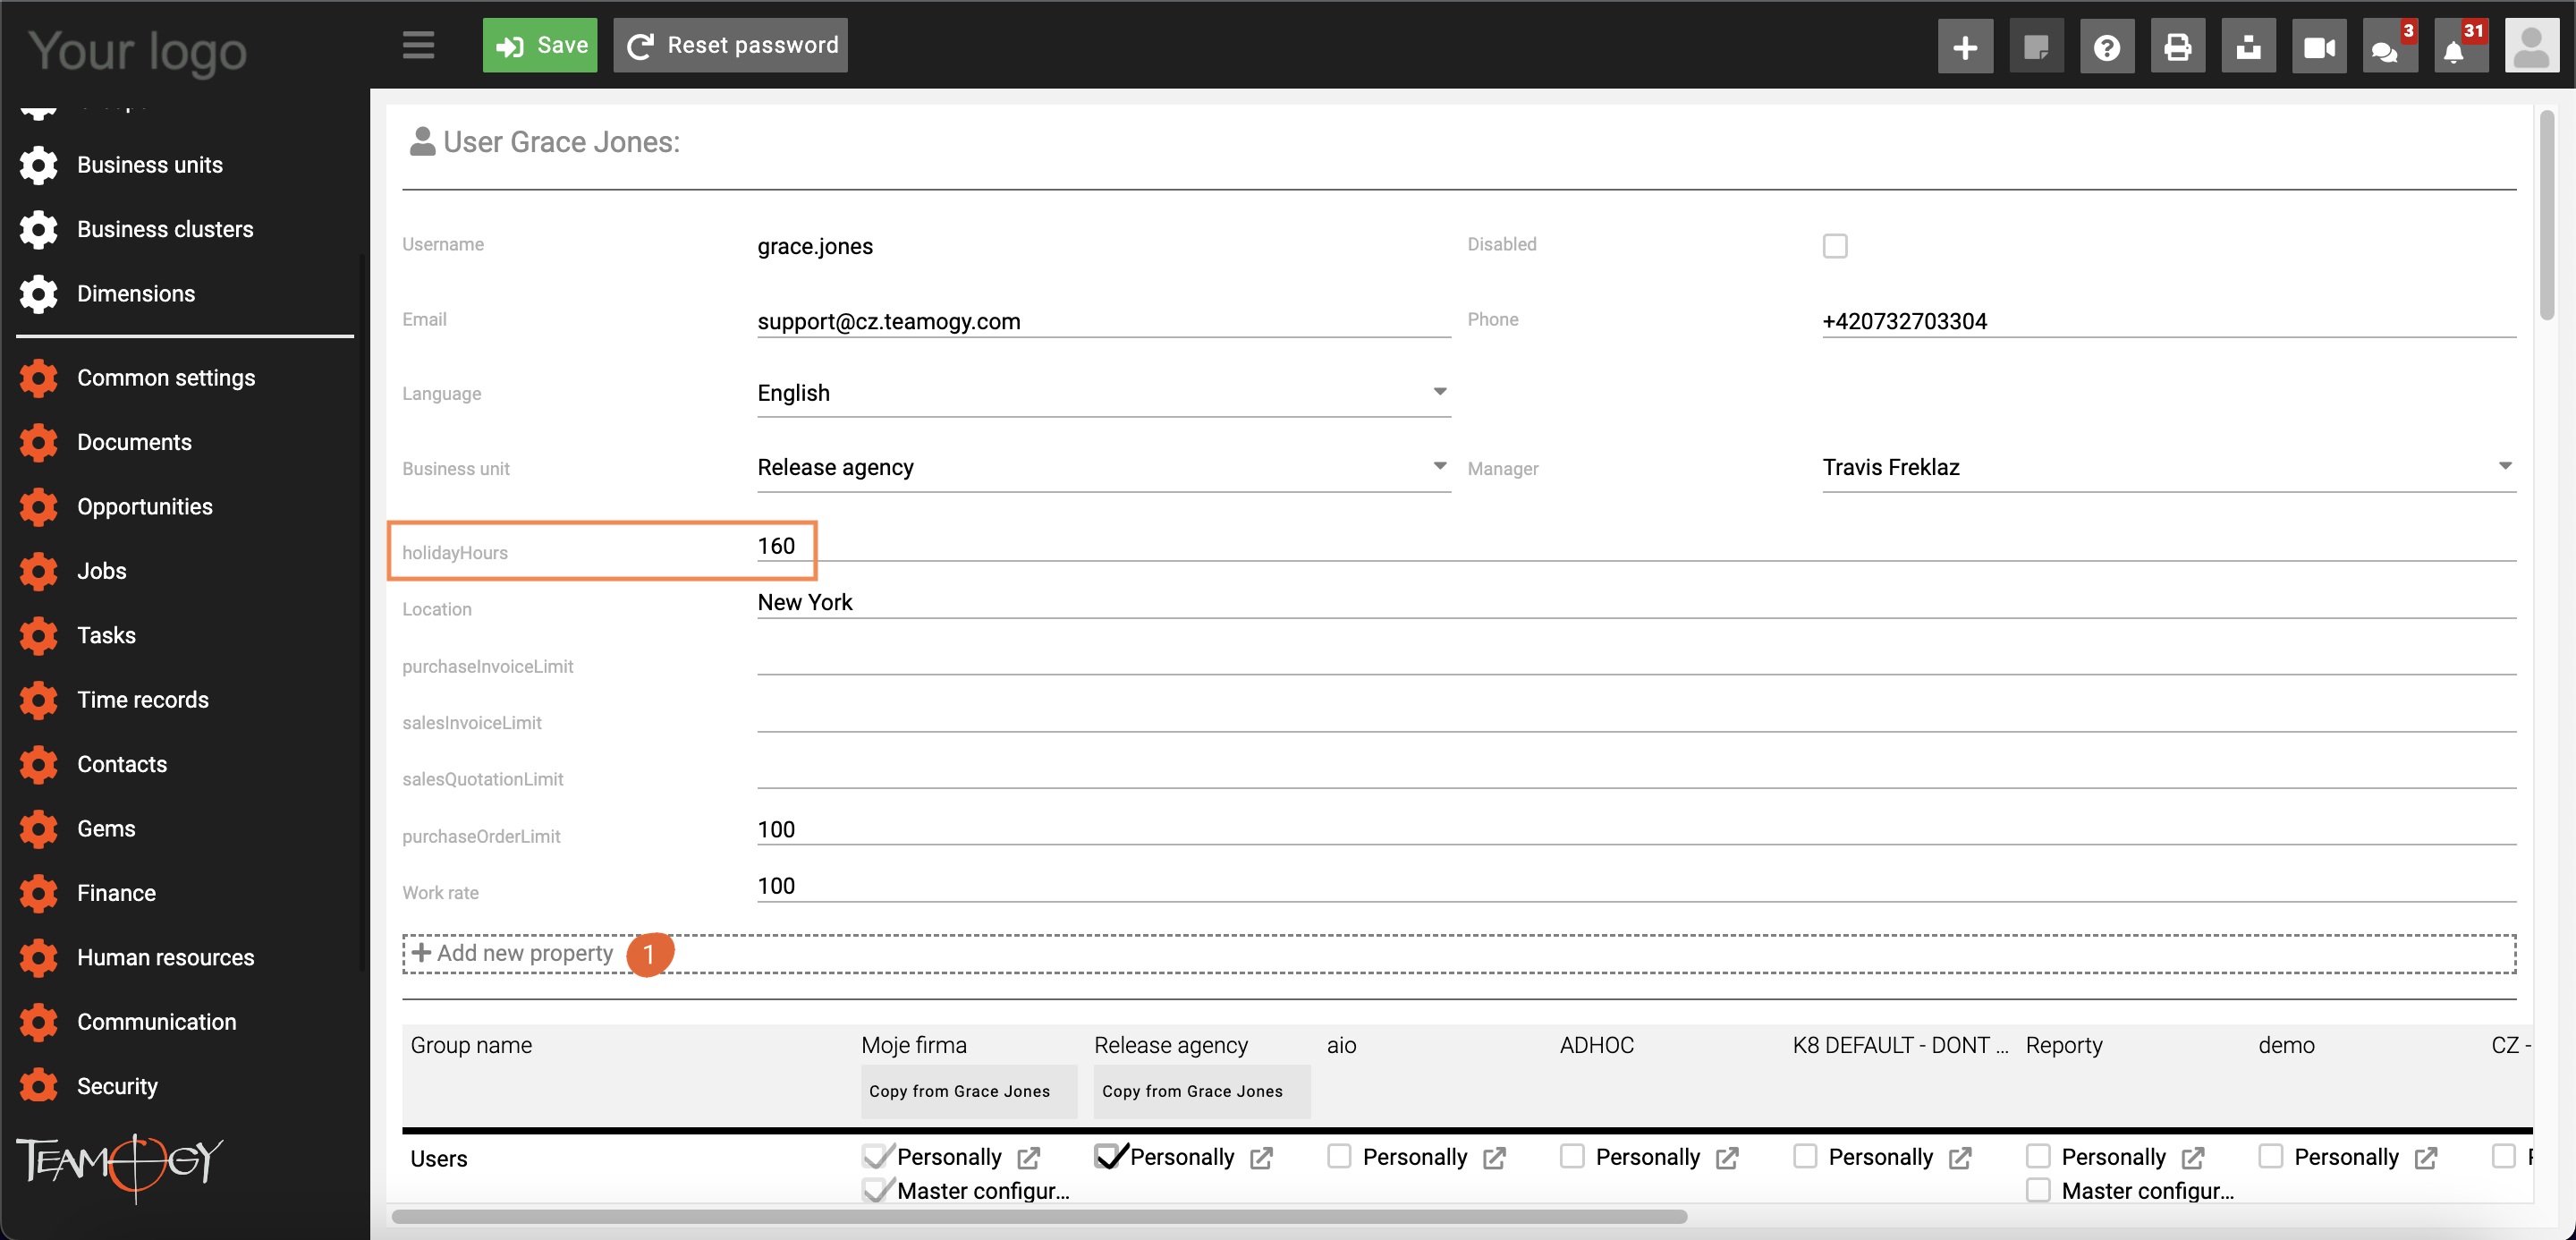Toggle Moje firma Master configuration checkbox
This screenshot has width=2576, height=1240.
(x=874, y=1190)
